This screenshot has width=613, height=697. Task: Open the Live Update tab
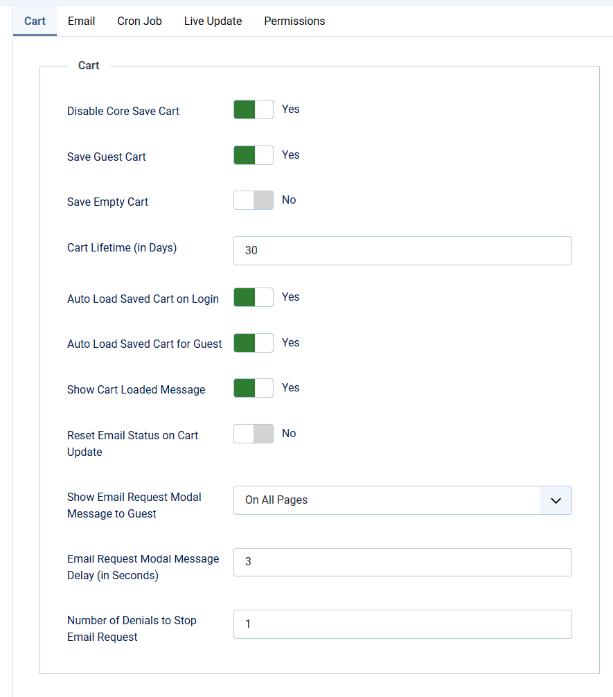[213, 21]
